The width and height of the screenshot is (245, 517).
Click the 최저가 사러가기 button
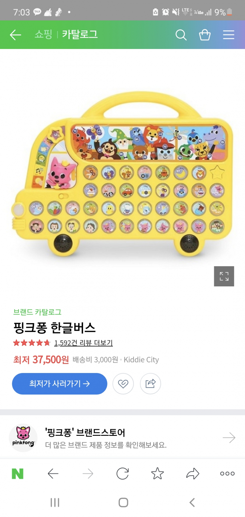[x=60, y=383]
